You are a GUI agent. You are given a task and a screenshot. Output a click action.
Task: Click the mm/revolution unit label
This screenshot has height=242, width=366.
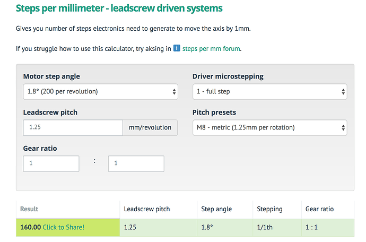pos(150,127)
